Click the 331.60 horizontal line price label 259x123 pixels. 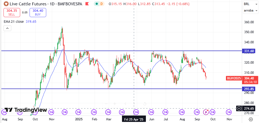(x=249, y=51)
